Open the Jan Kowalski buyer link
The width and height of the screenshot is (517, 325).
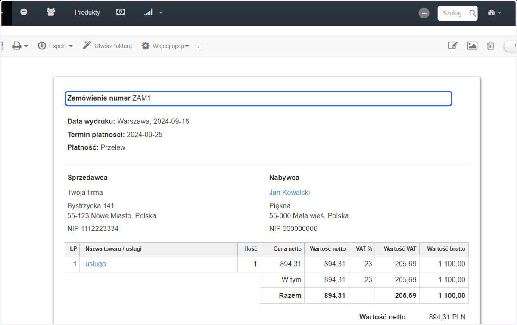coord(290,193)
